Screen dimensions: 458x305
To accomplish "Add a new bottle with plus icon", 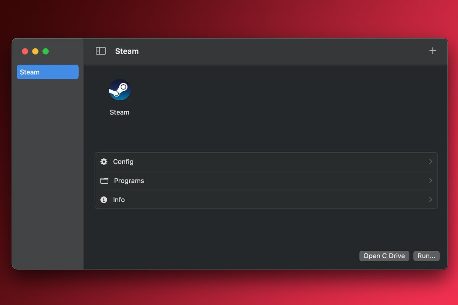I will click(x=432, y=51).
